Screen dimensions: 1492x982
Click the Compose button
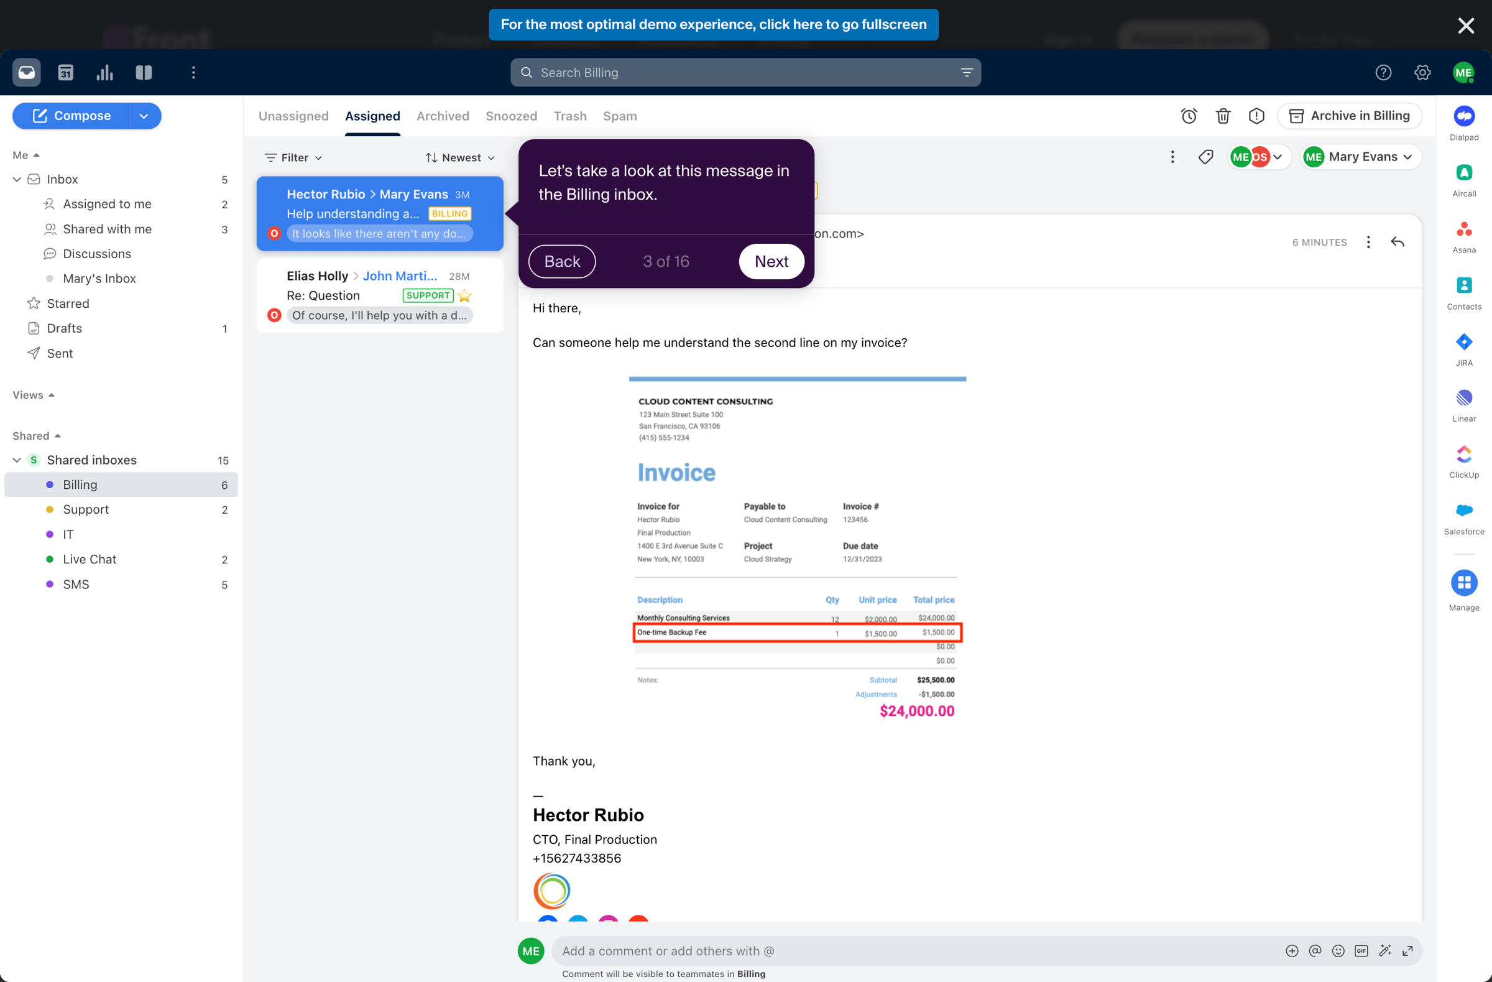click(71, 116)
